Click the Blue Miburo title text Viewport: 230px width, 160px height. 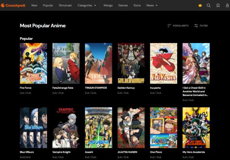[x=27, y=152]
